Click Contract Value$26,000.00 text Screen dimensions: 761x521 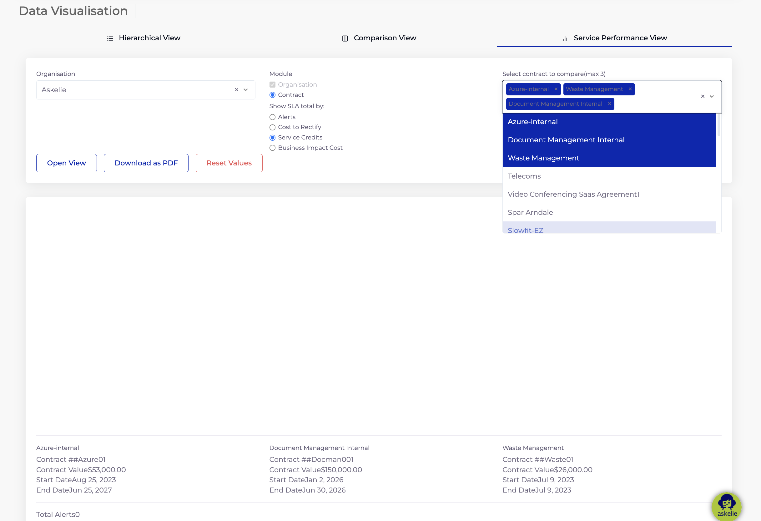547,470
